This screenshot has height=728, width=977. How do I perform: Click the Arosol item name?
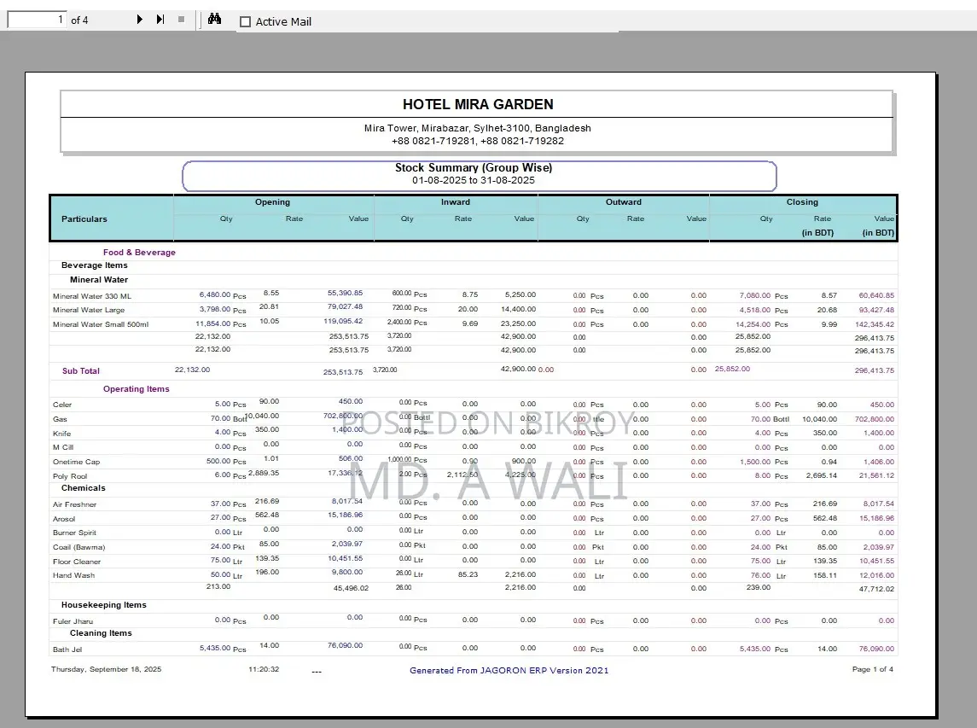pos(63,519)
